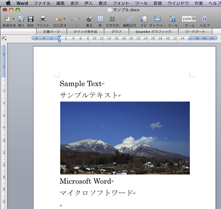This screenshot has width=221, height=209.
Task: Open the 表示 menu
Action: pos(74,3)
